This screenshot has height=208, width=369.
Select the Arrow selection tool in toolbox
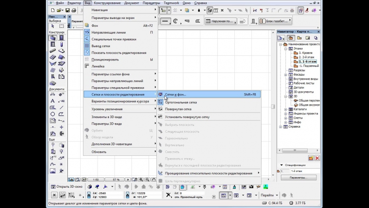pyautogui.click(x=52, y=26)
